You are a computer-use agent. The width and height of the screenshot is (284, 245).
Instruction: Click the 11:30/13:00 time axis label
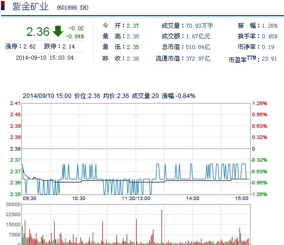136,199
